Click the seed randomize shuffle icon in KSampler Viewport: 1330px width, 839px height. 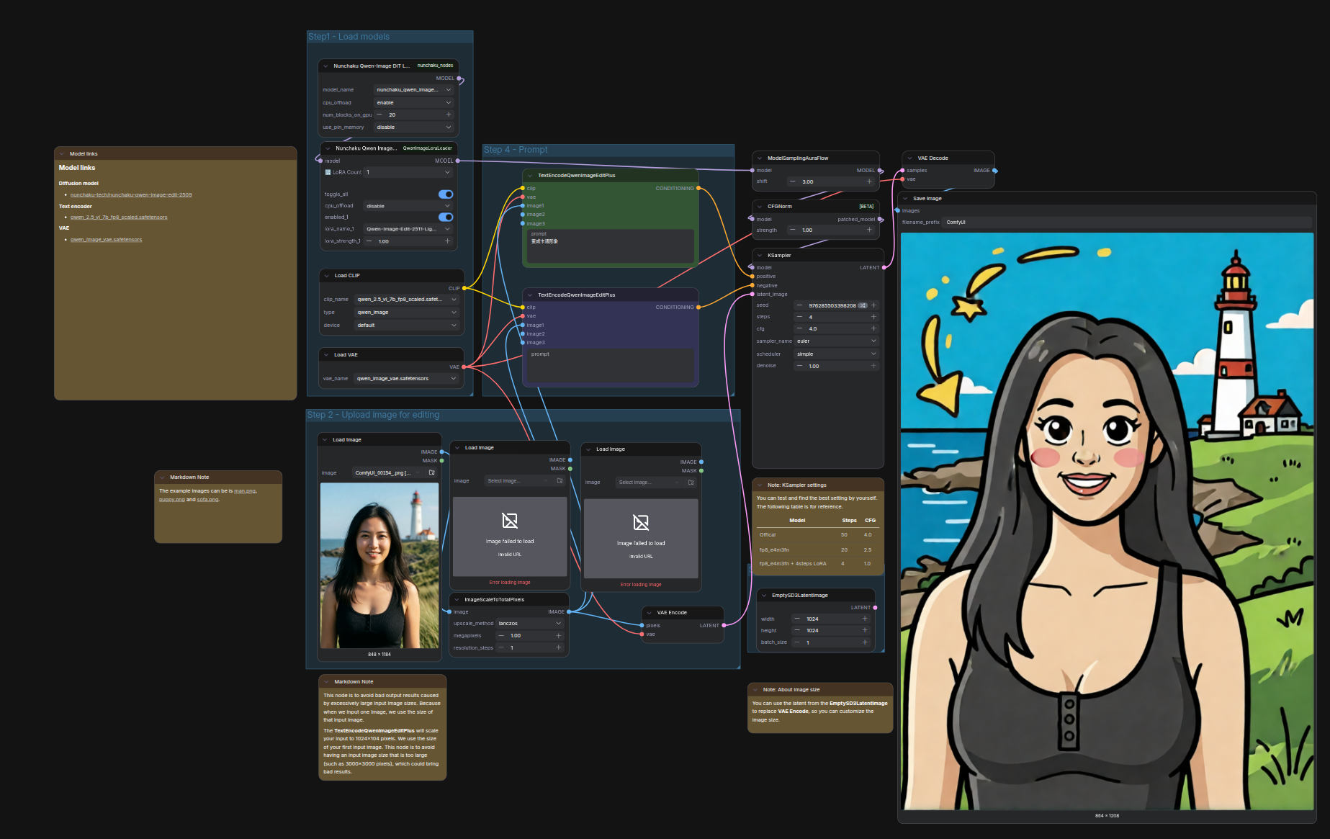tap(863, 305)
